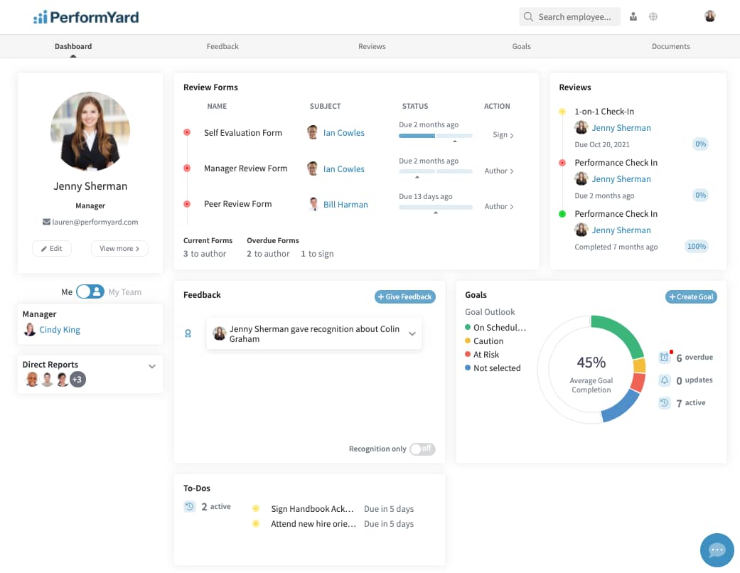Expand the Direct Reports chevron

click(151, 365)
